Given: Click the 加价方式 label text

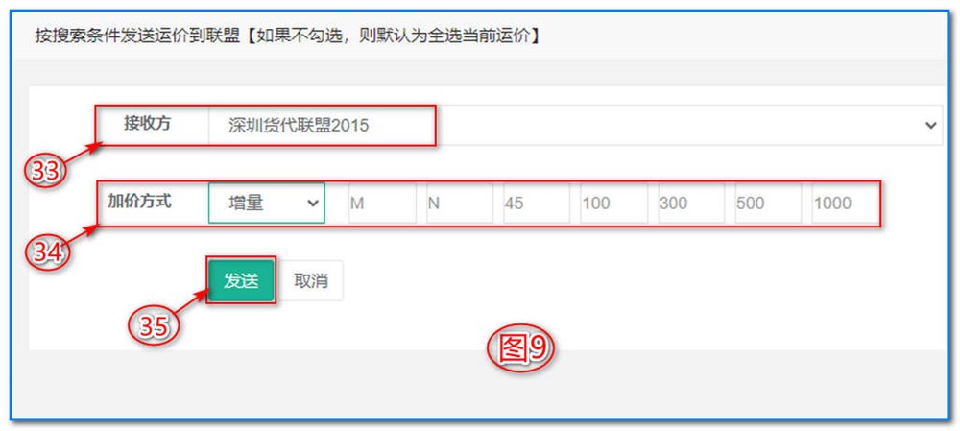Looking at the screenshot, I should point(139,202).
